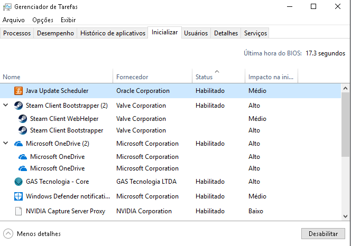Open the Detalhes tab
Image resolution: width=351 pixels, height=246 pixels.
coord(226,33)
